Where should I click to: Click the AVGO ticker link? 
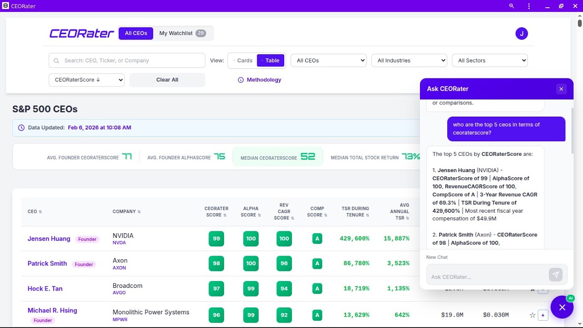tap(119, 292)
